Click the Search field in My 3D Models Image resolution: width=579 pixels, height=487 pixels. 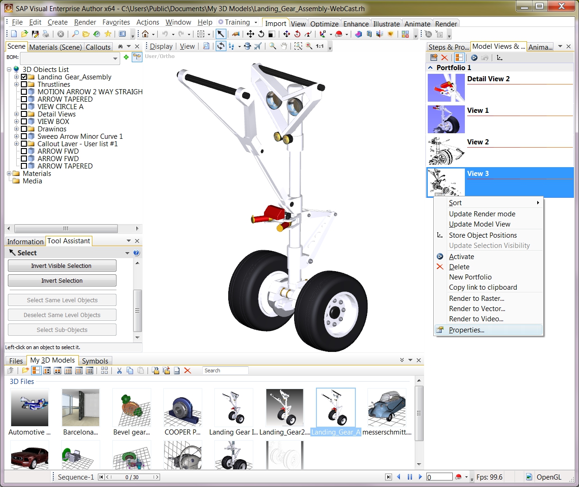(x=225, y=370)
